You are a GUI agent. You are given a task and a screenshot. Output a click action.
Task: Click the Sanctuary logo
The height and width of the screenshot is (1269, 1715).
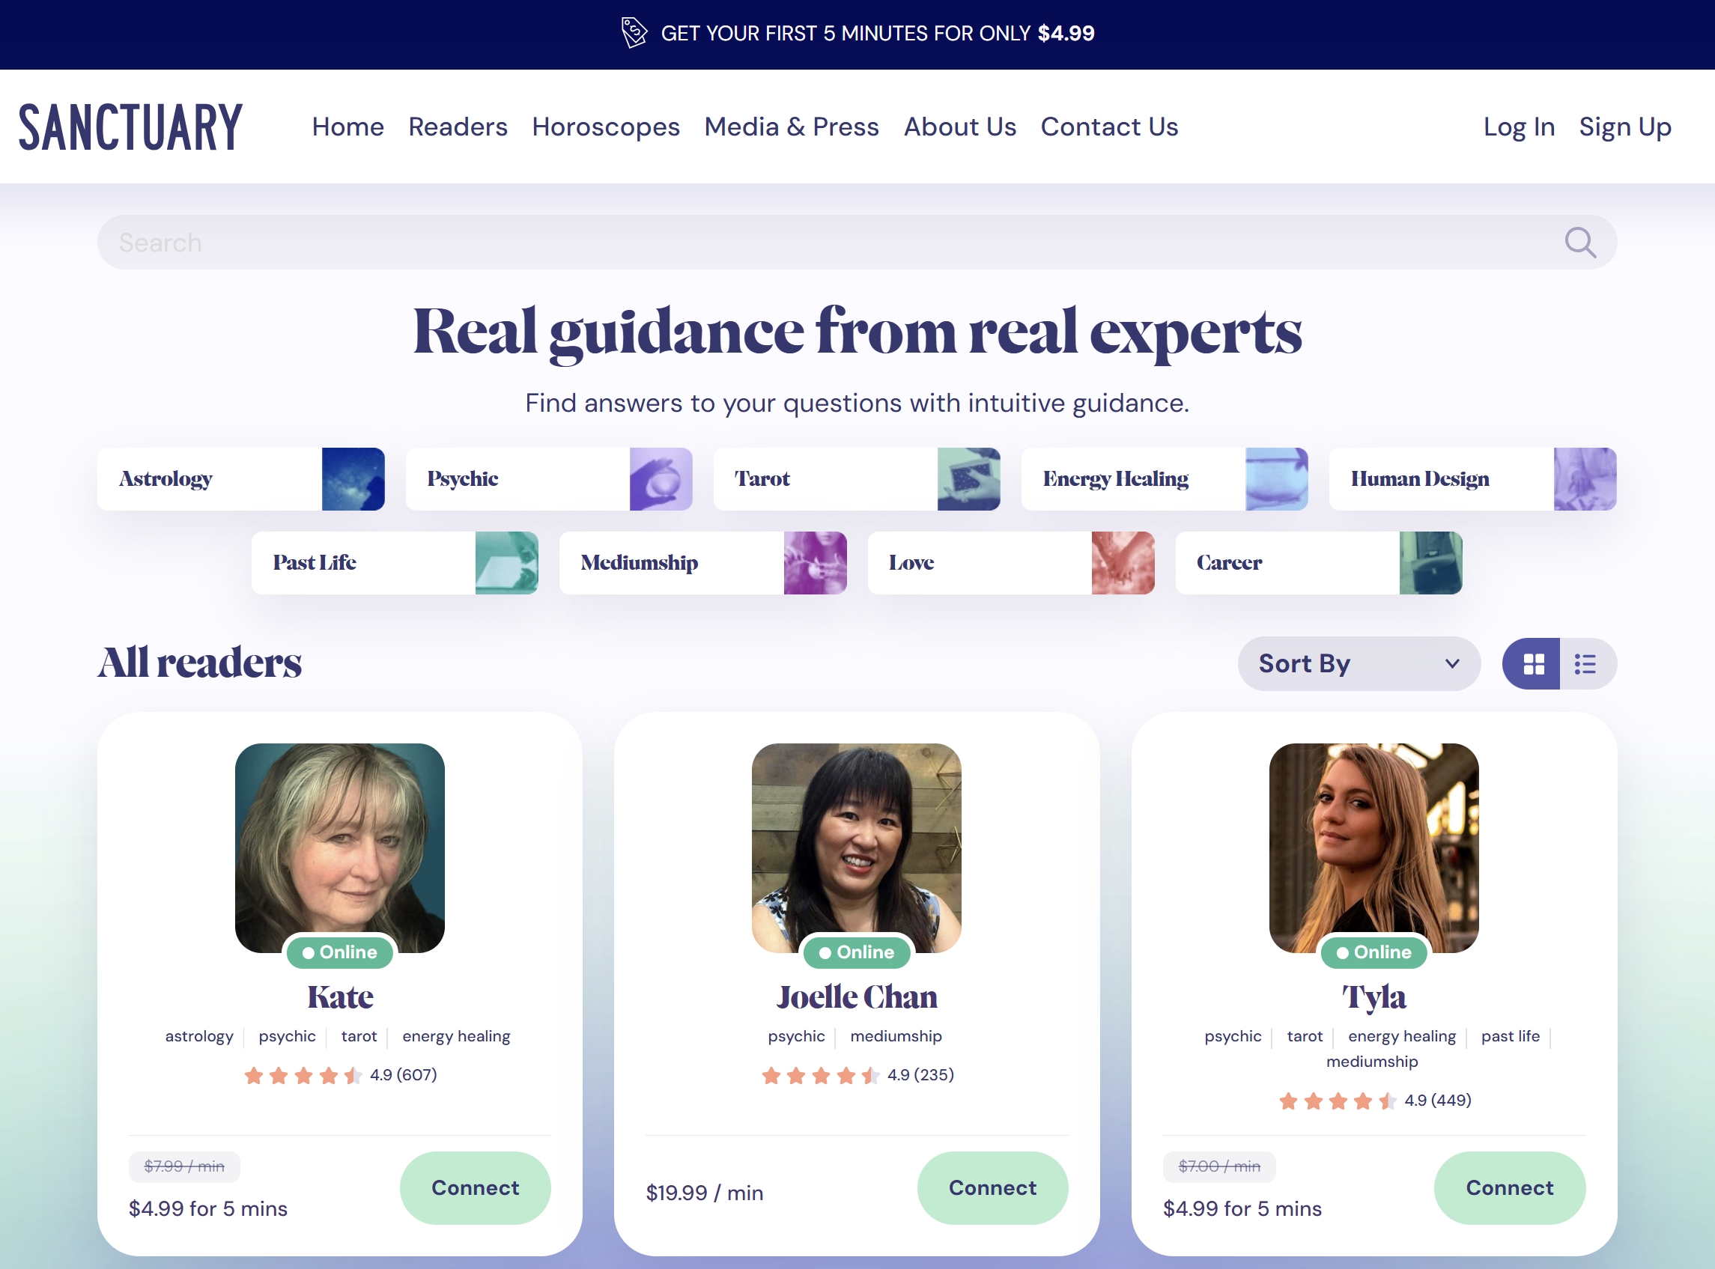point(130,127)
